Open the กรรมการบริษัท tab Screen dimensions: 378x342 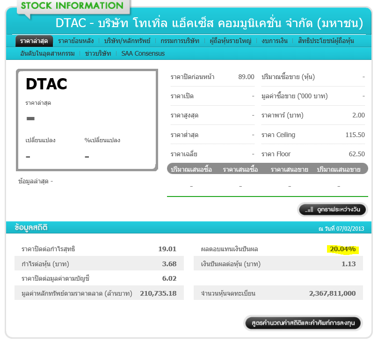pos(180,41)
